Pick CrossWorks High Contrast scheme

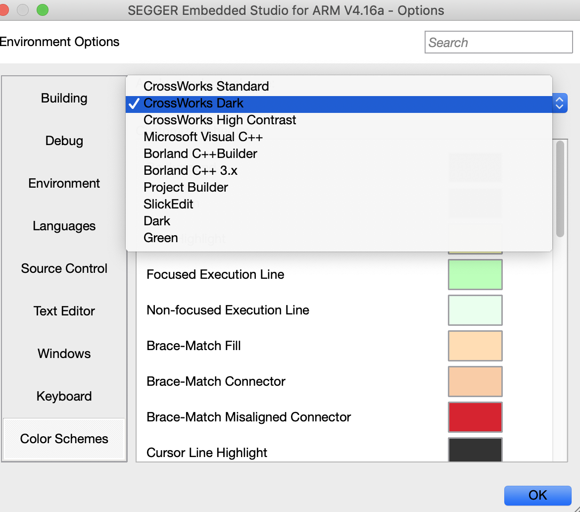click(339, 120)
